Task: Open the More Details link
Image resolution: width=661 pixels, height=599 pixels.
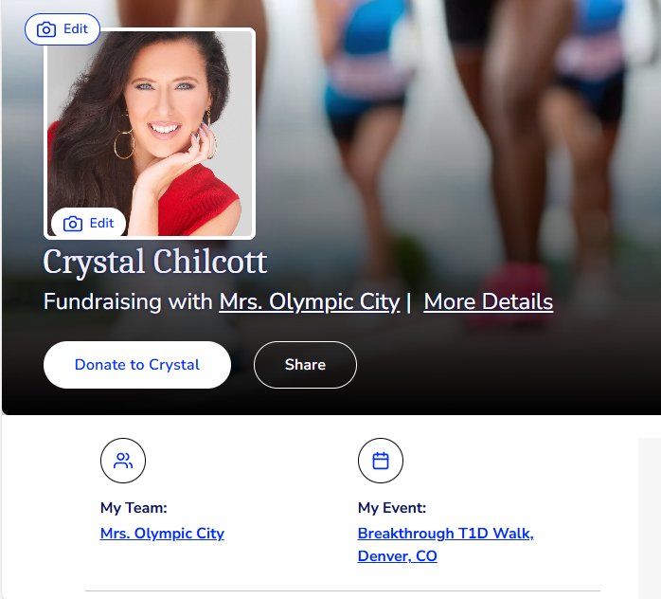Action: (488, 302)
